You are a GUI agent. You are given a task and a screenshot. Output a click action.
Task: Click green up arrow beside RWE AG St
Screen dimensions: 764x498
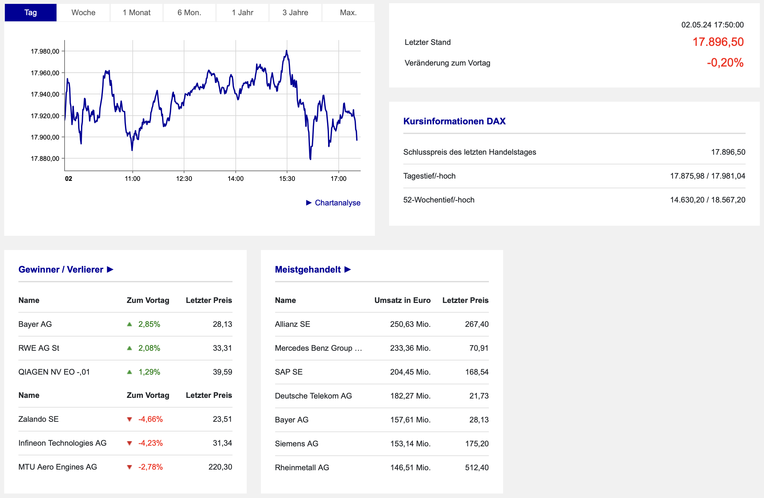tap(129, 348)
